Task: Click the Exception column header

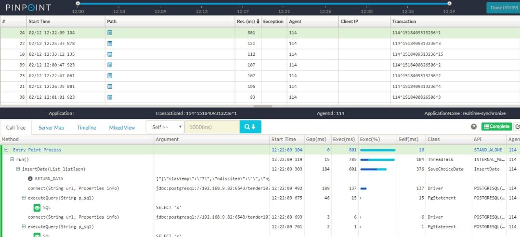Action: pos(274,22)
